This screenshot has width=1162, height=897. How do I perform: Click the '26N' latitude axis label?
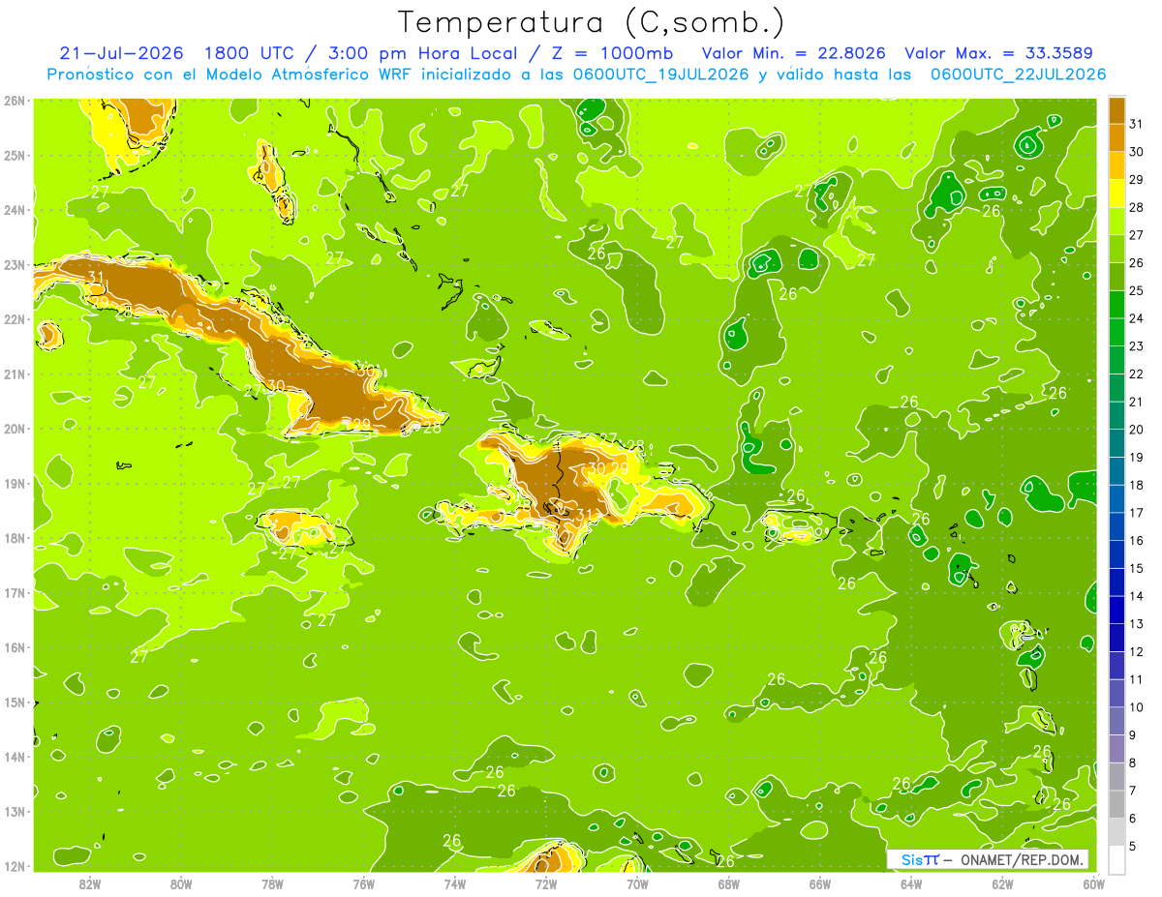pos(15,100)
